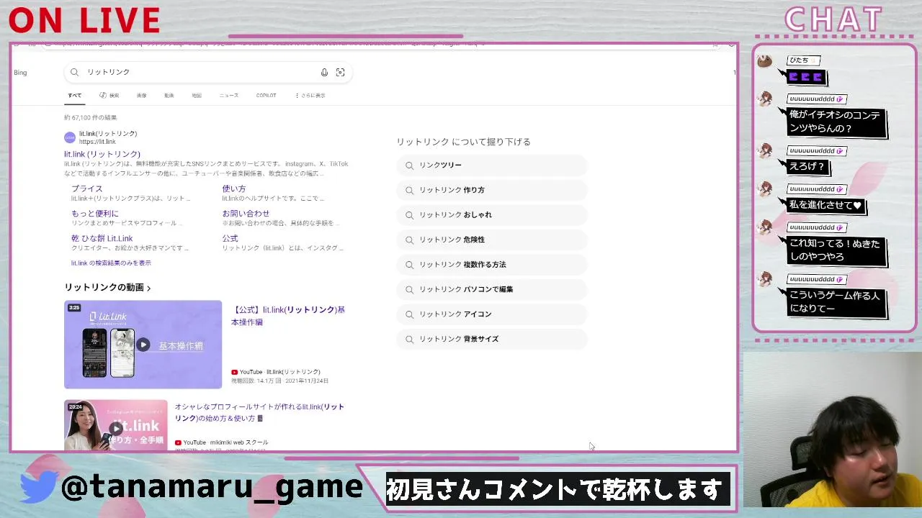The width and height of the screenshot is (922, 518).
Task: Select リットリンク 作り方 related search
Action: tap(492, 190)
